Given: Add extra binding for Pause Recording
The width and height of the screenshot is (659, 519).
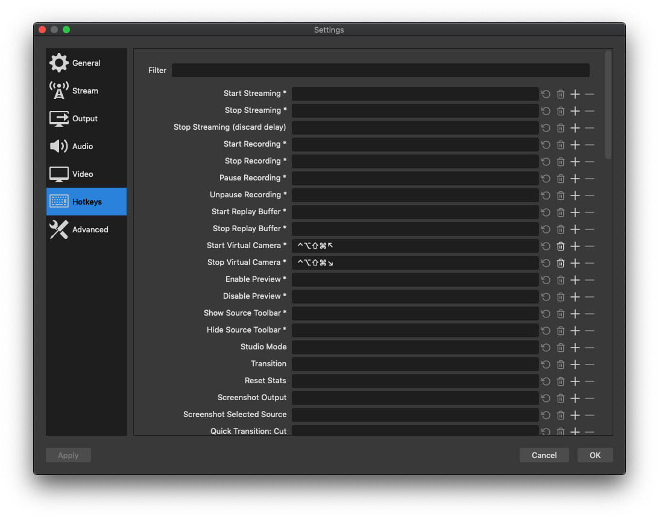Looking at the screenshot, I should 575,178.
